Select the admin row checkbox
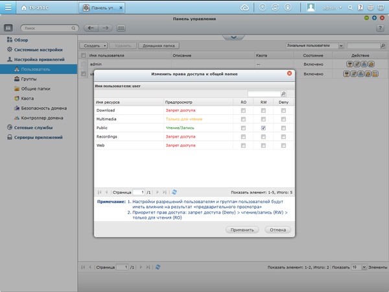The width and height of the screenshot is (389, 292). (84, 64)
